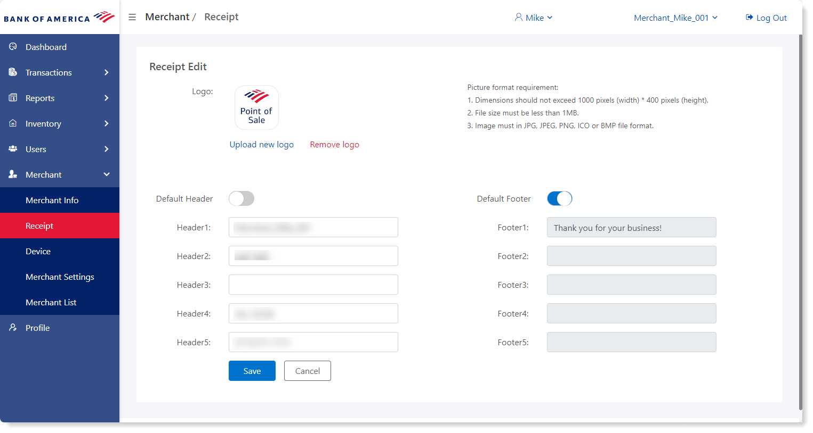Click the Dashboard gauge icon
The image size is (813, 433).
pyautogui.click(x=13, y=46)
